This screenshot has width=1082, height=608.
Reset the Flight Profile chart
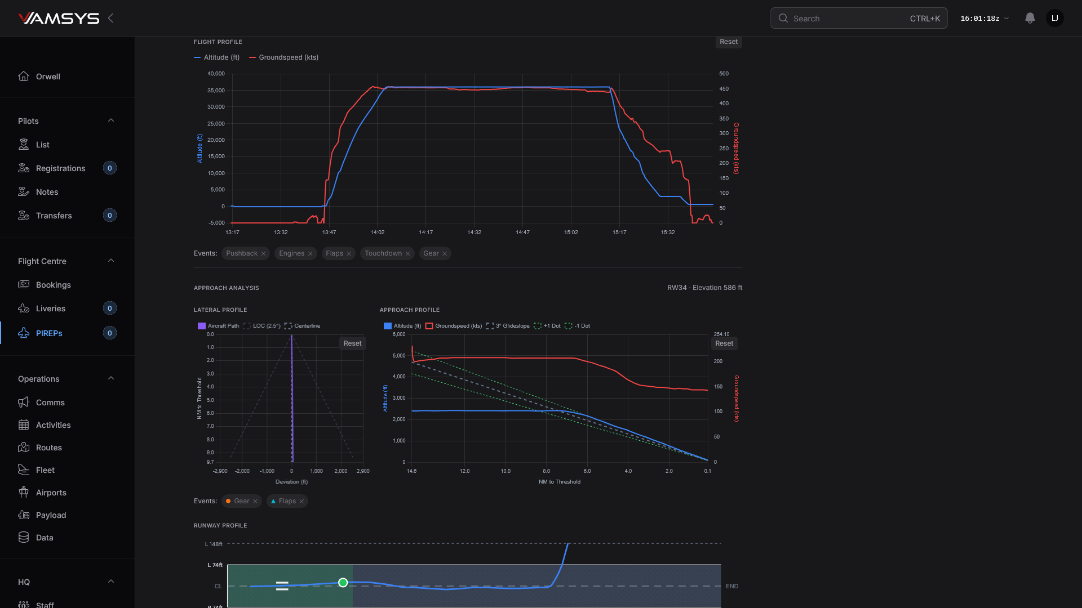coord(728,42)
